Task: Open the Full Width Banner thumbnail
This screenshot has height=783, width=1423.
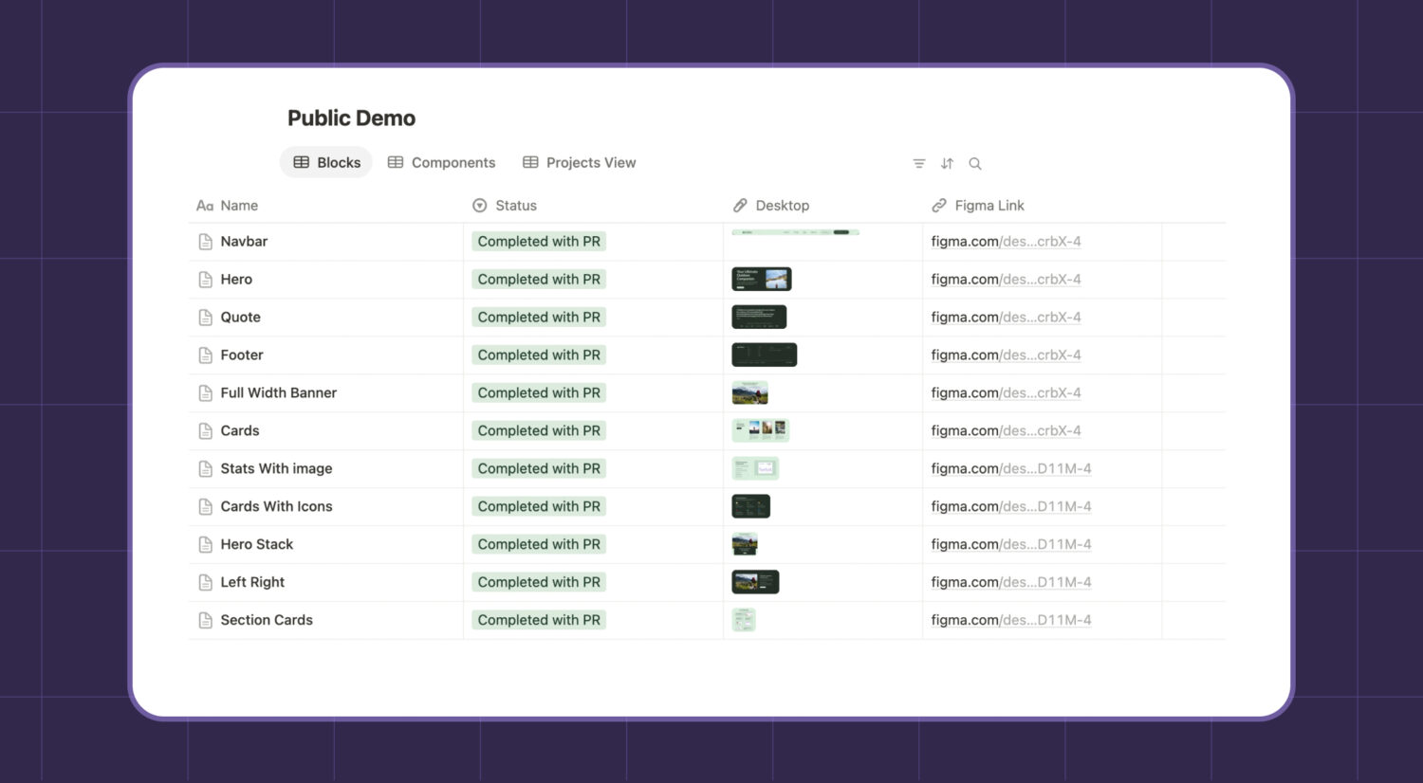Action: (x=749, y=392)
